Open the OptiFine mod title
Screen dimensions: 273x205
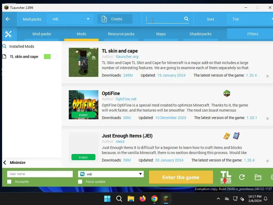(x=111, y=93)
